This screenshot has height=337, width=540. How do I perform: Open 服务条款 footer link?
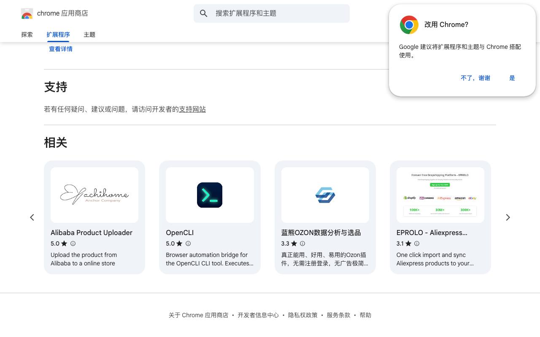pos(338,315)
